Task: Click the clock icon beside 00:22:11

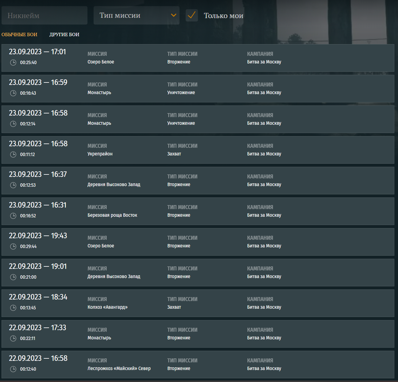Action: [13, 338]
